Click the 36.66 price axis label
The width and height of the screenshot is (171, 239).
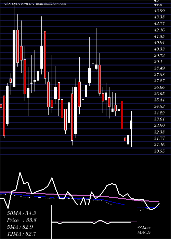pos(159,87)
